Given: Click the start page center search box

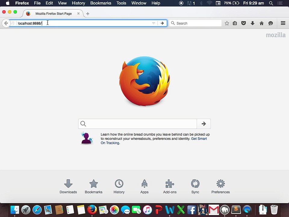Looking at the screenshot, I should tap(138, 124).
